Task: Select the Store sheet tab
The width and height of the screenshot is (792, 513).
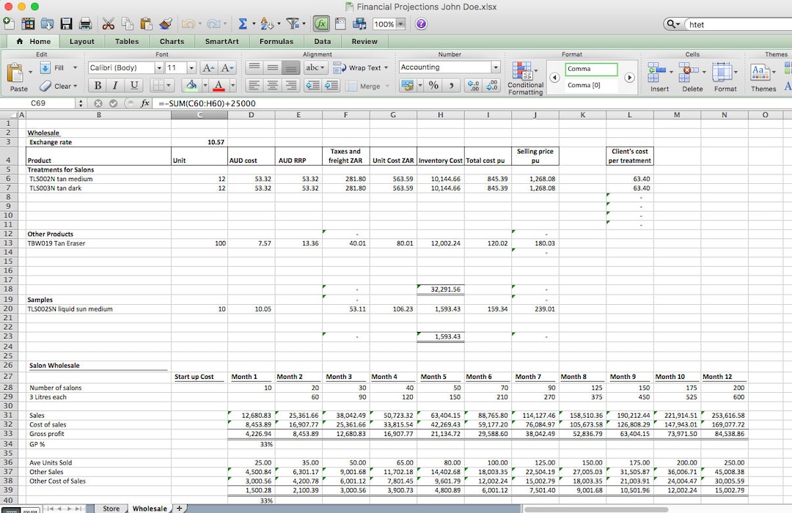Action: 111,507
